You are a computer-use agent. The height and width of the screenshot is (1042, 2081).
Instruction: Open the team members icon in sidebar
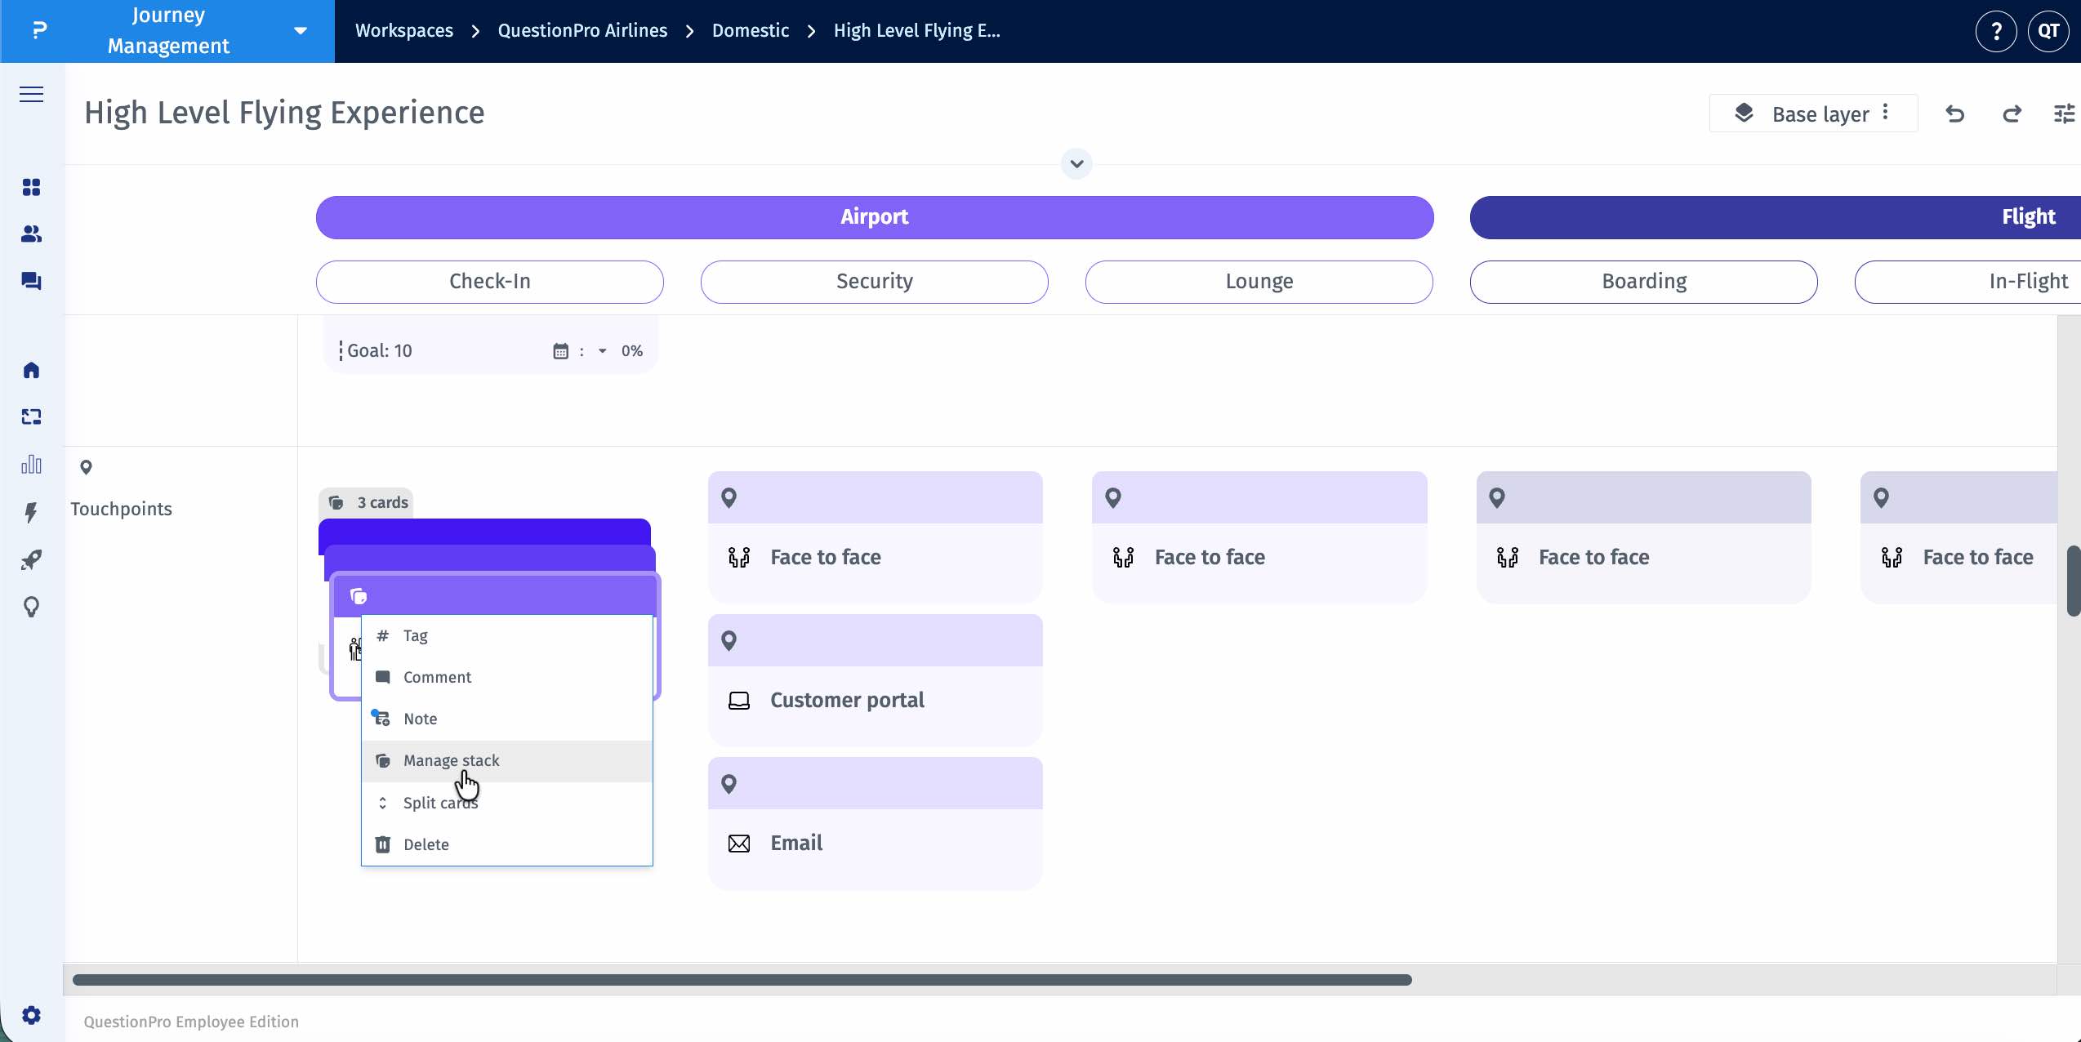31,234
